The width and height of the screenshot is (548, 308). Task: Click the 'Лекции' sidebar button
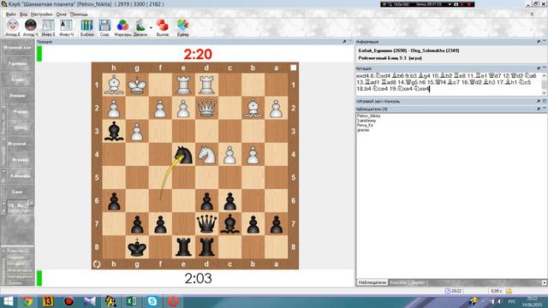tap(17, 95)
